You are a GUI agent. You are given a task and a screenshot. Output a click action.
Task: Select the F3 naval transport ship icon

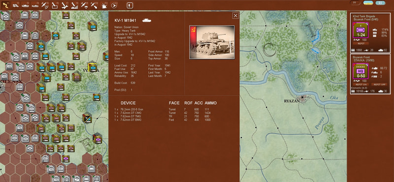pyautogui.click(x=25, y=5)
